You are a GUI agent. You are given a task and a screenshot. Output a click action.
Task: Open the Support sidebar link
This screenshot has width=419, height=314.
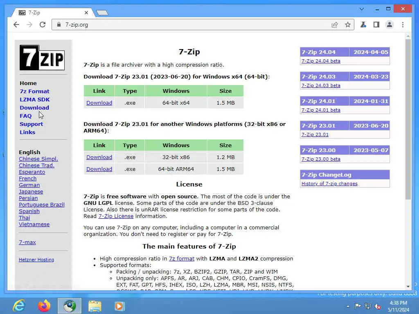(31, 124)
